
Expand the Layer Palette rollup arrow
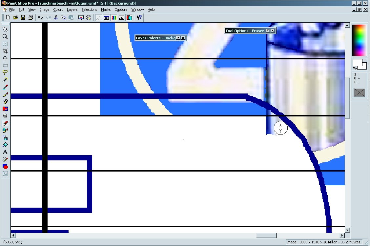coord(178,38)
